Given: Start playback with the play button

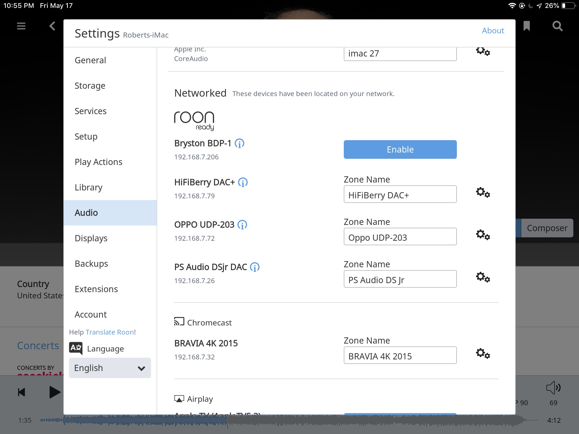Looking at the screenshot, I should point(55,392).
